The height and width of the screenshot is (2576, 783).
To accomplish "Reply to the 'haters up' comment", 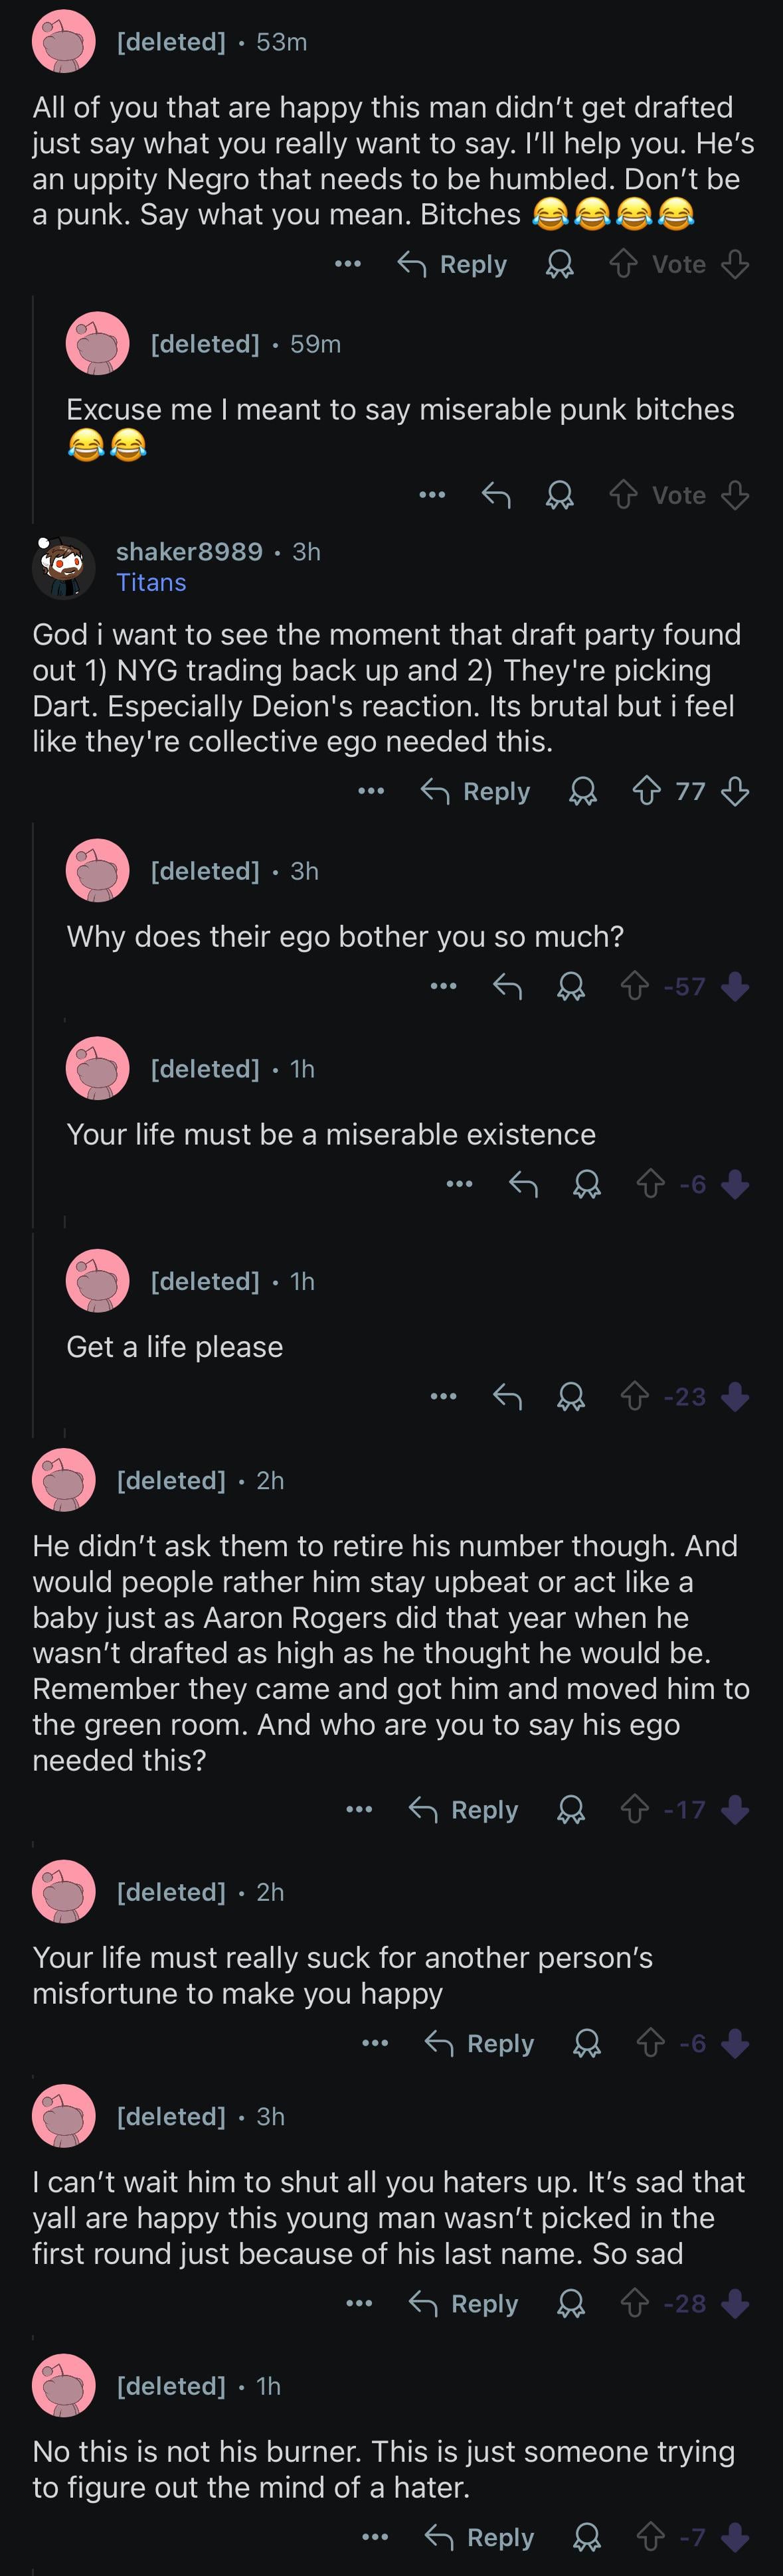I will point(464,2303).
